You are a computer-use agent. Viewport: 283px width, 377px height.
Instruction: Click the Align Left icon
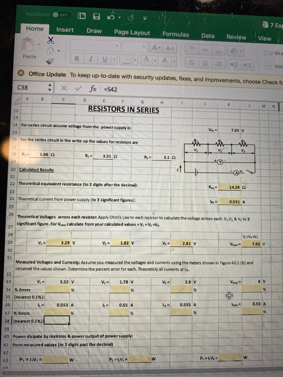(192, 63)
